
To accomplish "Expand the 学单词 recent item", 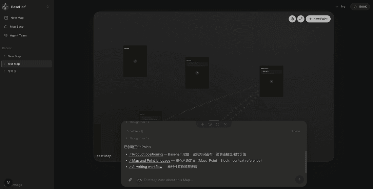I will [x=4, y=71].
